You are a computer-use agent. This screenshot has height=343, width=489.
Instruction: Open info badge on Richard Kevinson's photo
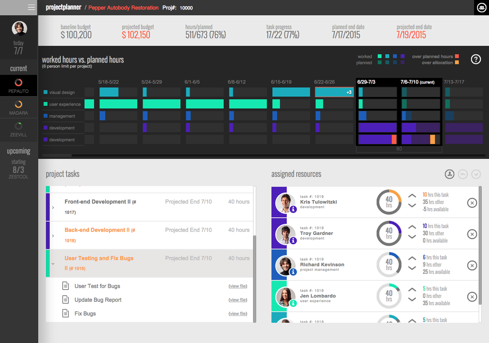coord(293,272)
